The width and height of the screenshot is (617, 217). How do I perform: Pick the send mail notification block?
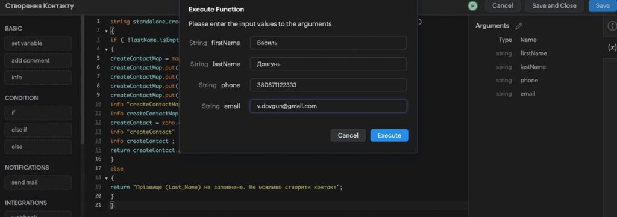[x=38, y=183]
